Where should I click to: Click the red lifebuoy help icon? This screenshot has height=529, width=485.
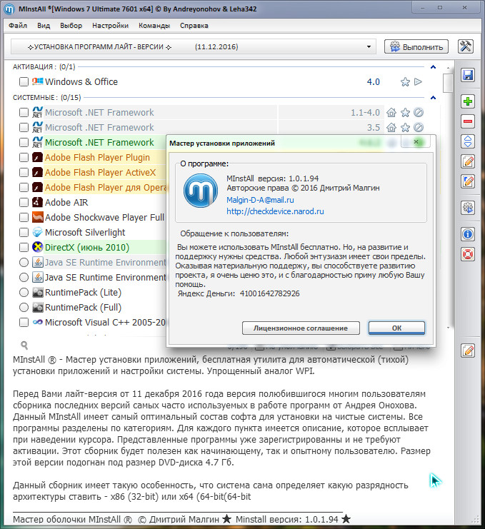pyautogui.click(x=468, y=254)
